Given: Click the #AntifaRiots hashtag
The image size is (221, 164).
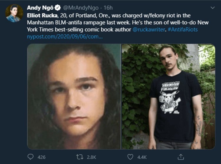Looking at the screenshot, I should coord(183,29).
